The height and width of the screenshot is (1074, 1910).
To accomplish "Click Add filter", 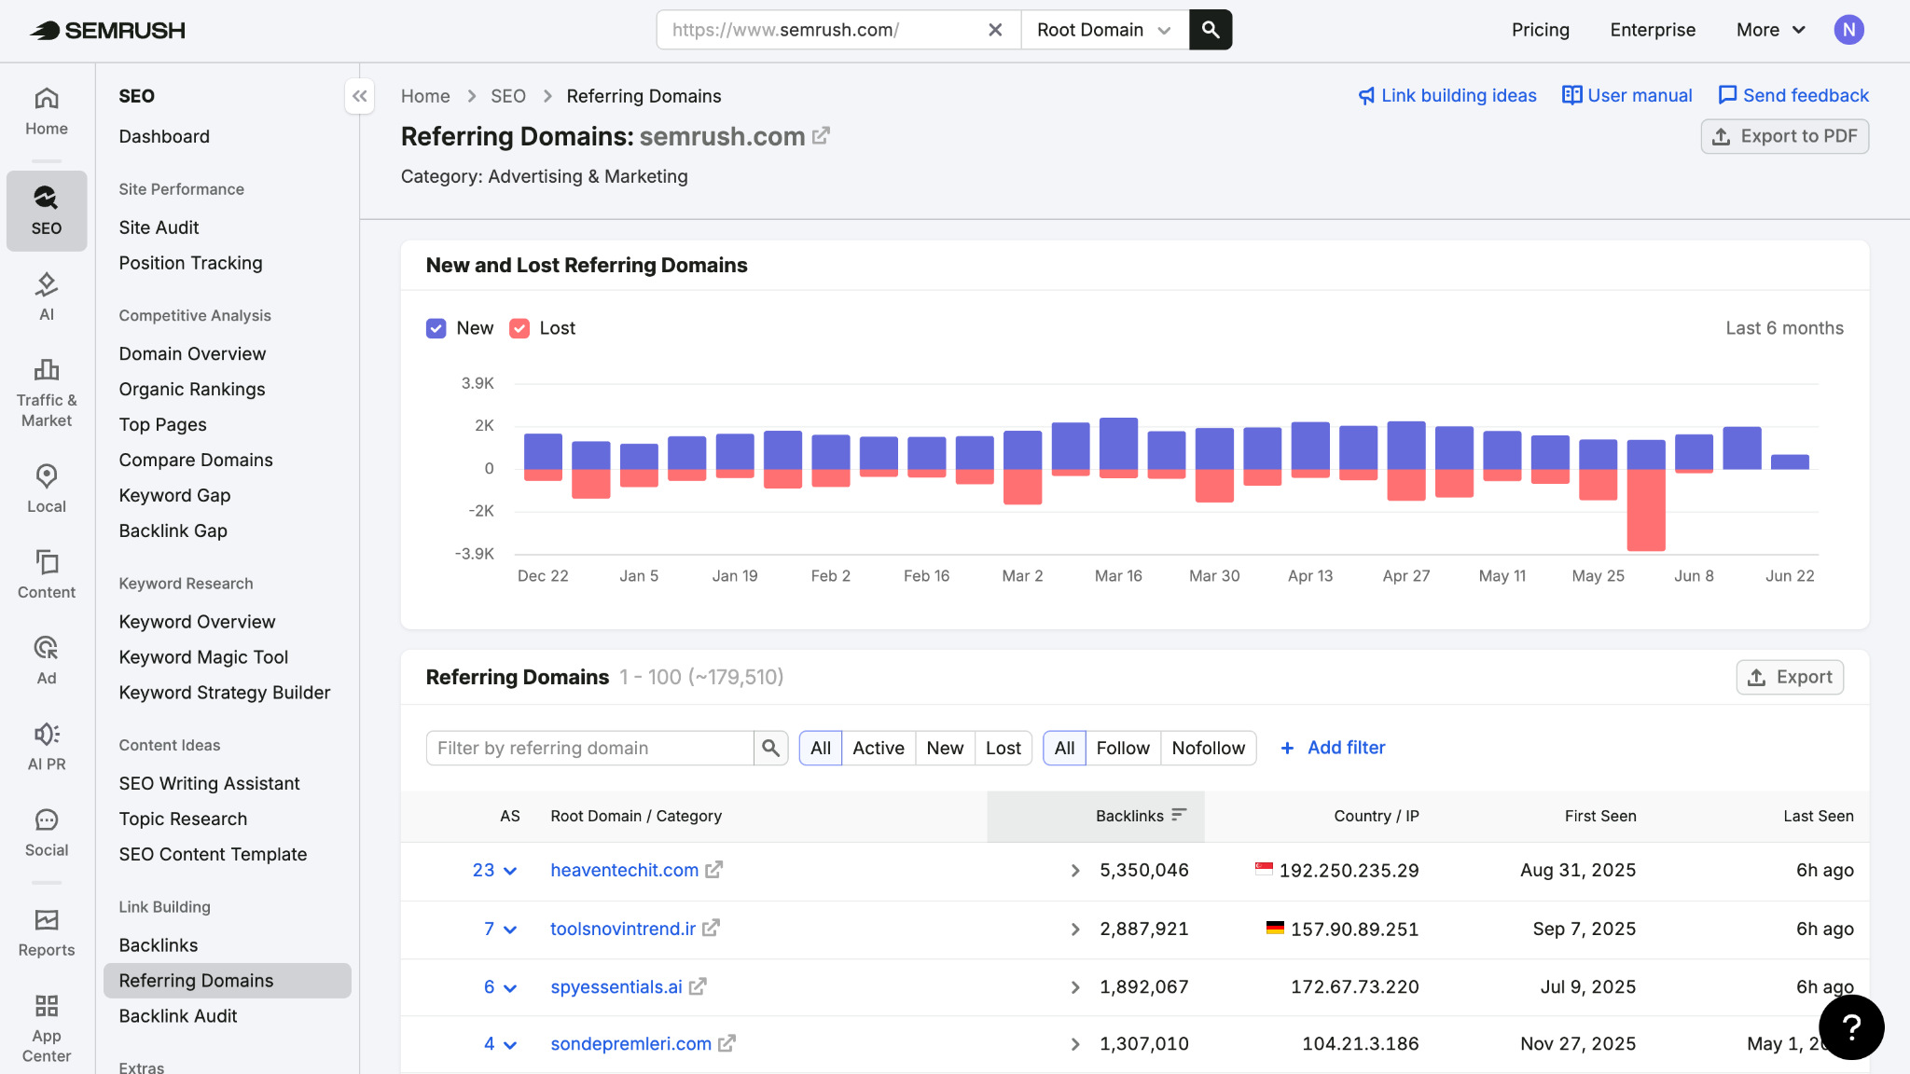I will tap(1333, 748).
